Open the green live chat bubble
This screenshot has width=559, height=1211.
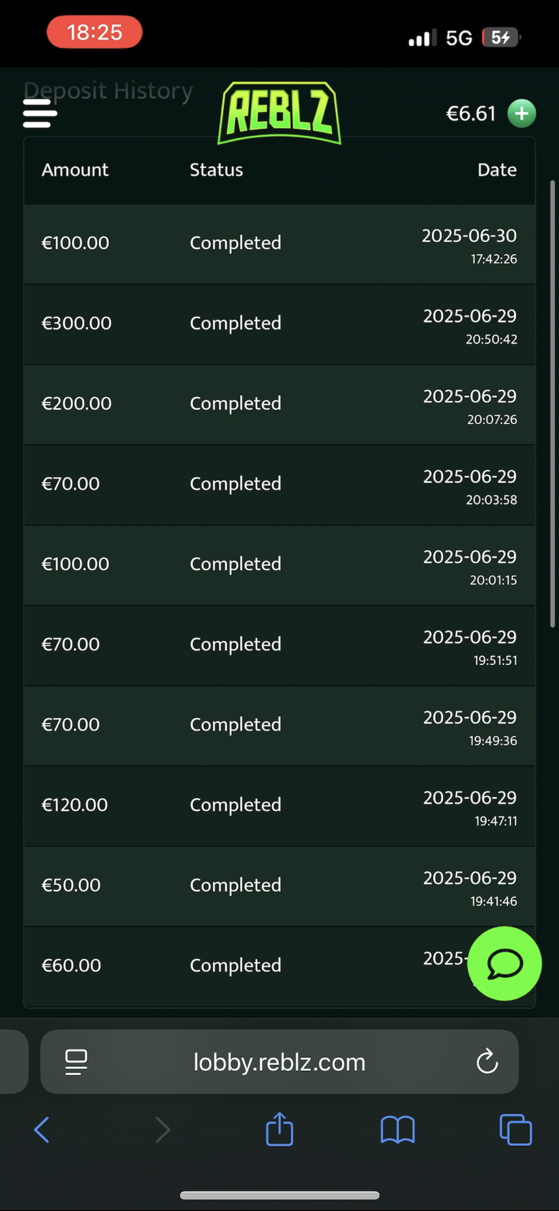coord(504,963)
